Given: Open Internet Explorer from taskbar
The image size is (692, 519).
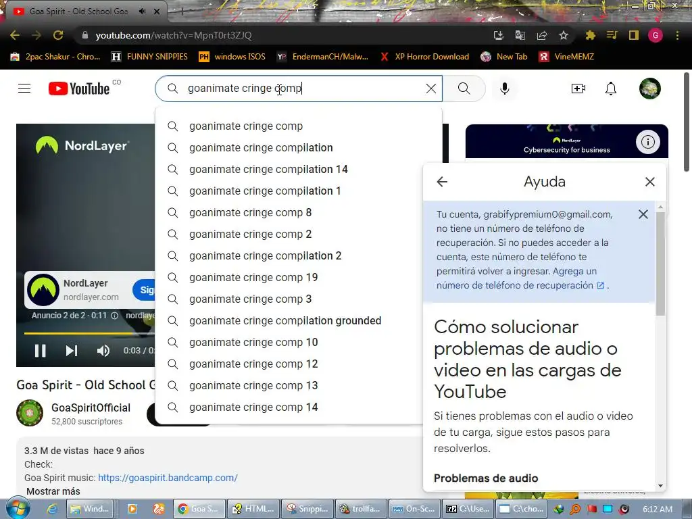Looking at the screenshot, I should point(52,509).
